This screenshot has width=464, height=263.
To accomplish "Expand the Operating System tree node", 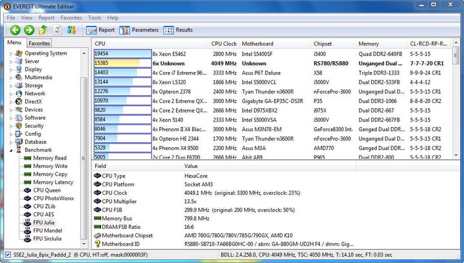I will pyautogui.click(x=11, y=53).
